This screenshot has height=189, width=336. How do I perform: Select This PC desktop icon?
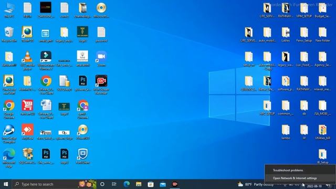(9, 10)
